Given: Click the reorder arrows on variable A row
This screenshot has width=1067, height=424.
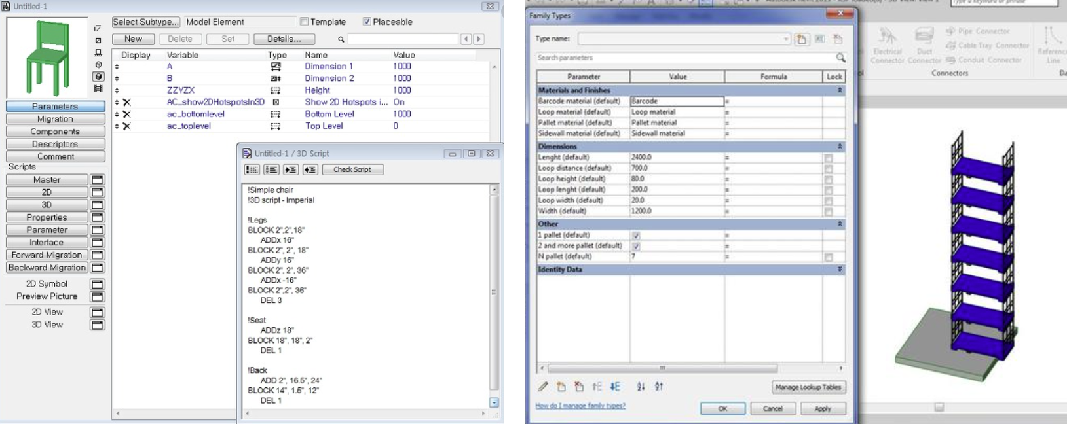Looking at the screenshot, I should [x=117, y=67].
